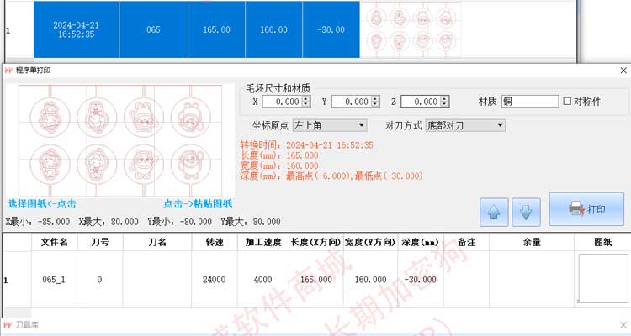Screen dimensions: 631x336
Task: Click the 点击->粘贴图纸 link
Action: (198, 204)
